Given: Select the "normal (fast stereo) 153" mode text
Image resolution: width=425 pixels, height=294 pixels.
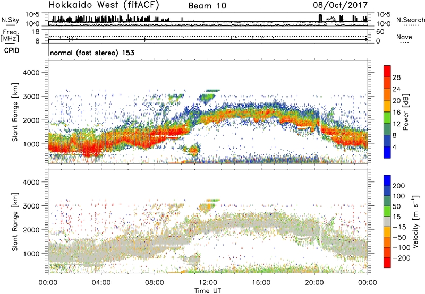Looking at the screenshot, I should point(92,53).
